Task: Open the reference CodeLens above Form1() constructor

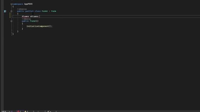Action: pyautogui.click(x=26, y=19)
